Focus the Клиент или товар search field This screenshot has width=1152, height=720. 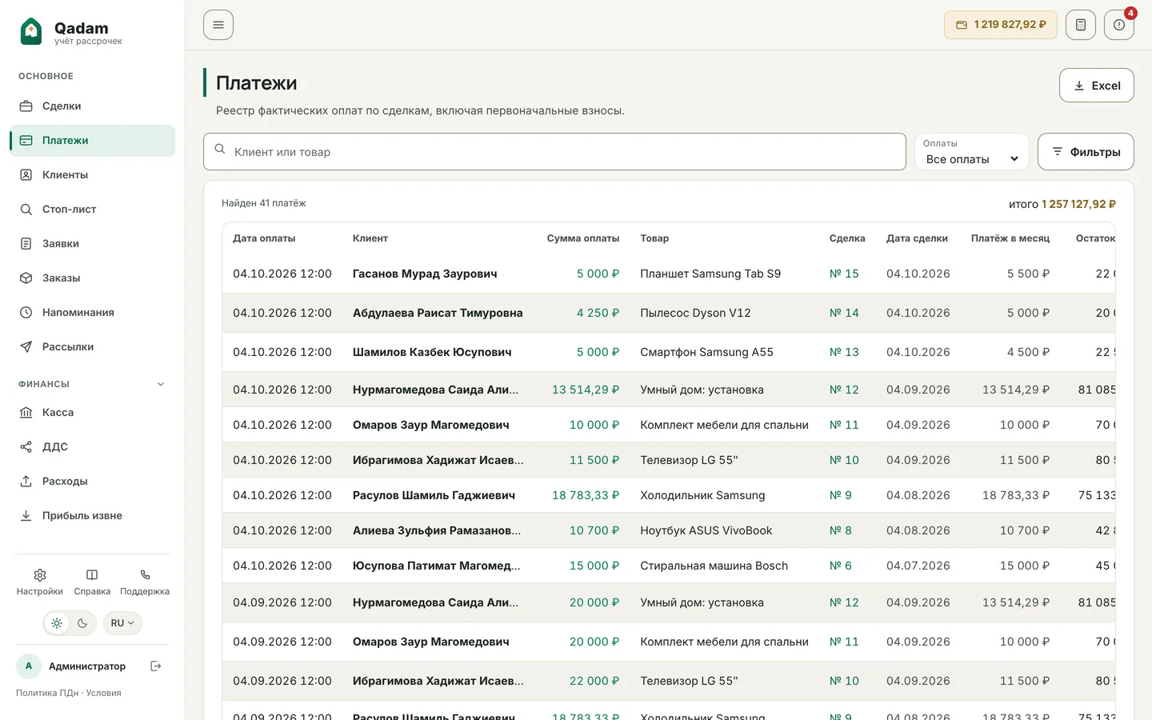pos(554,152)
